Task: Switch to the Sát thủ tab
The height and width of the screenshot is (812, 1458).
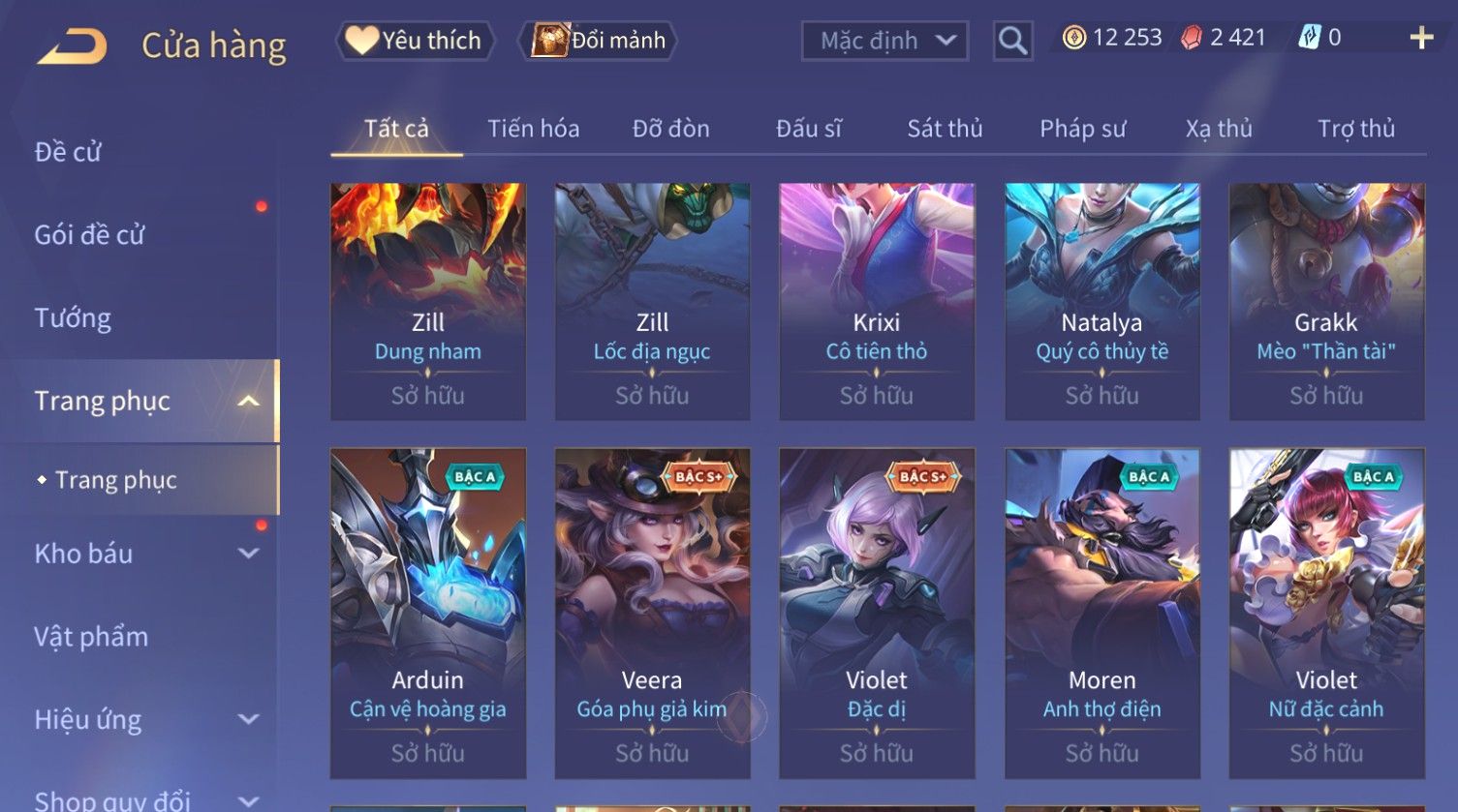Action: 945,129
